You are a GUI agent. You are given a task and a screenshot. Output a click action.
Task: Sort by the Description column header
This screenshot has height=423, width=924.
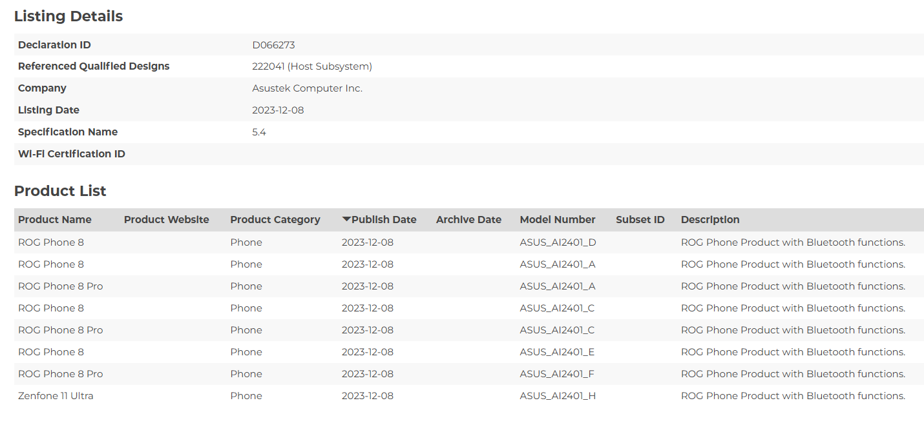click(710, 220)
